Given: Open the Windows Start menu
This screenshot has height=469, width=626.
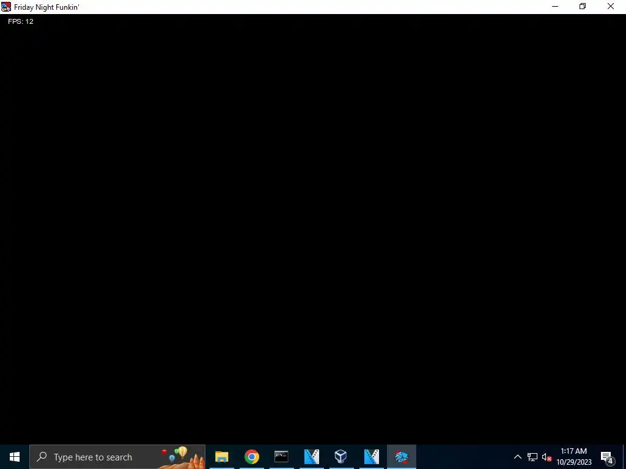Looking at the screenshot, I should coord(15,457).
